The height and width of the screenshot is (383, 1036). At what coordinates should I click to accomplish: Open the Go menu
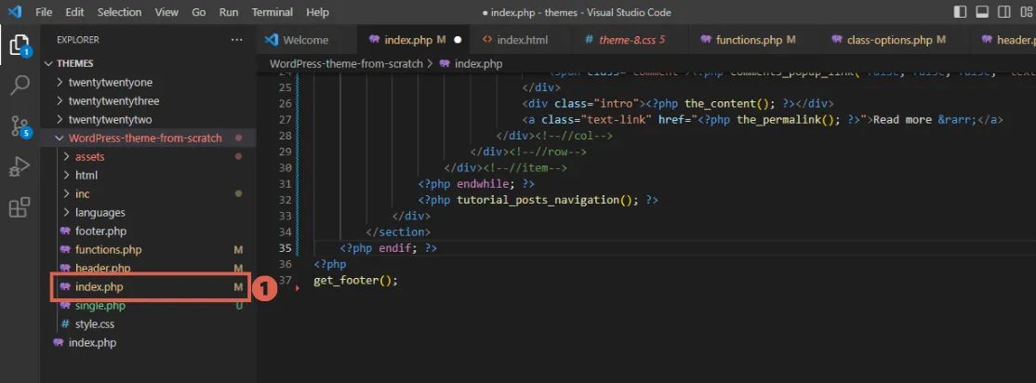pos(199,12)
